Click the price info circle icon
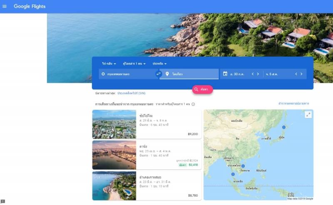This screenshot has height=205, width=333. click(193, 104)
